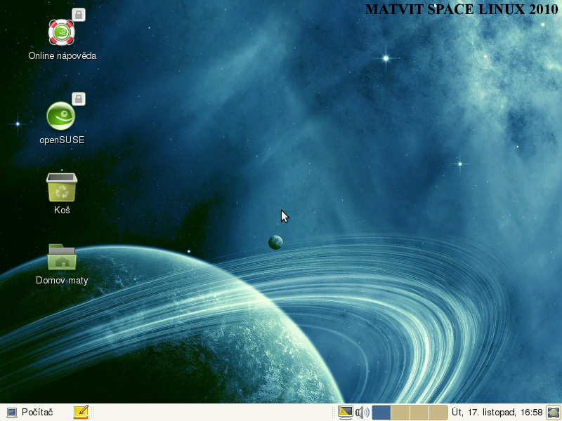Open the volume speaker icon

coord(362,413)
